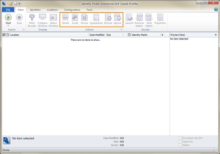The image size is (220, 154).
Task: Open Filter Results in the Display group
Action: click(x=32, y=20)
